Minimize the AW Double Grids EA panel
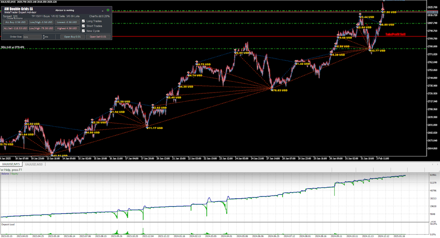 click(103, 11)
